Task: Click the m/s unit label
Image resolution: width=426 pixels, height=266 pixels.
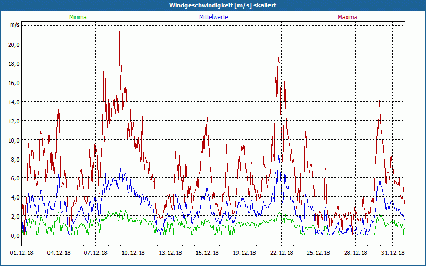Action: click(x=15, y=24)
